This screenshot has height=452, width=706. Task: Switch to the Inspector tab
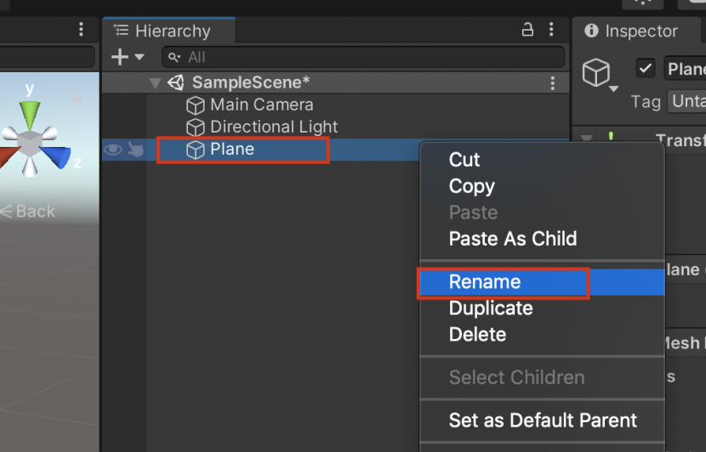point(631,31)
